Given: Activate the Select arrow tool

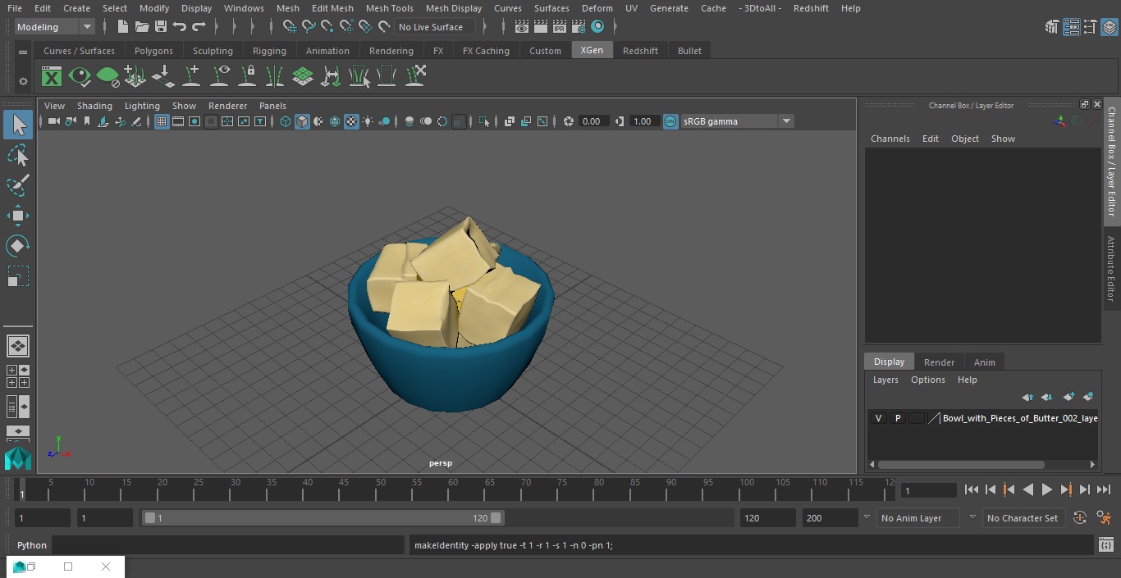Looking at the screenshot, I should pos(18,125).
